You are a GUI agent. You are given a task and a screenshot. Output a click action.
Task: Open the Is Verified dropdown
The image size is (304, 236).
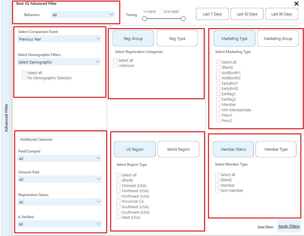[59, 224]
